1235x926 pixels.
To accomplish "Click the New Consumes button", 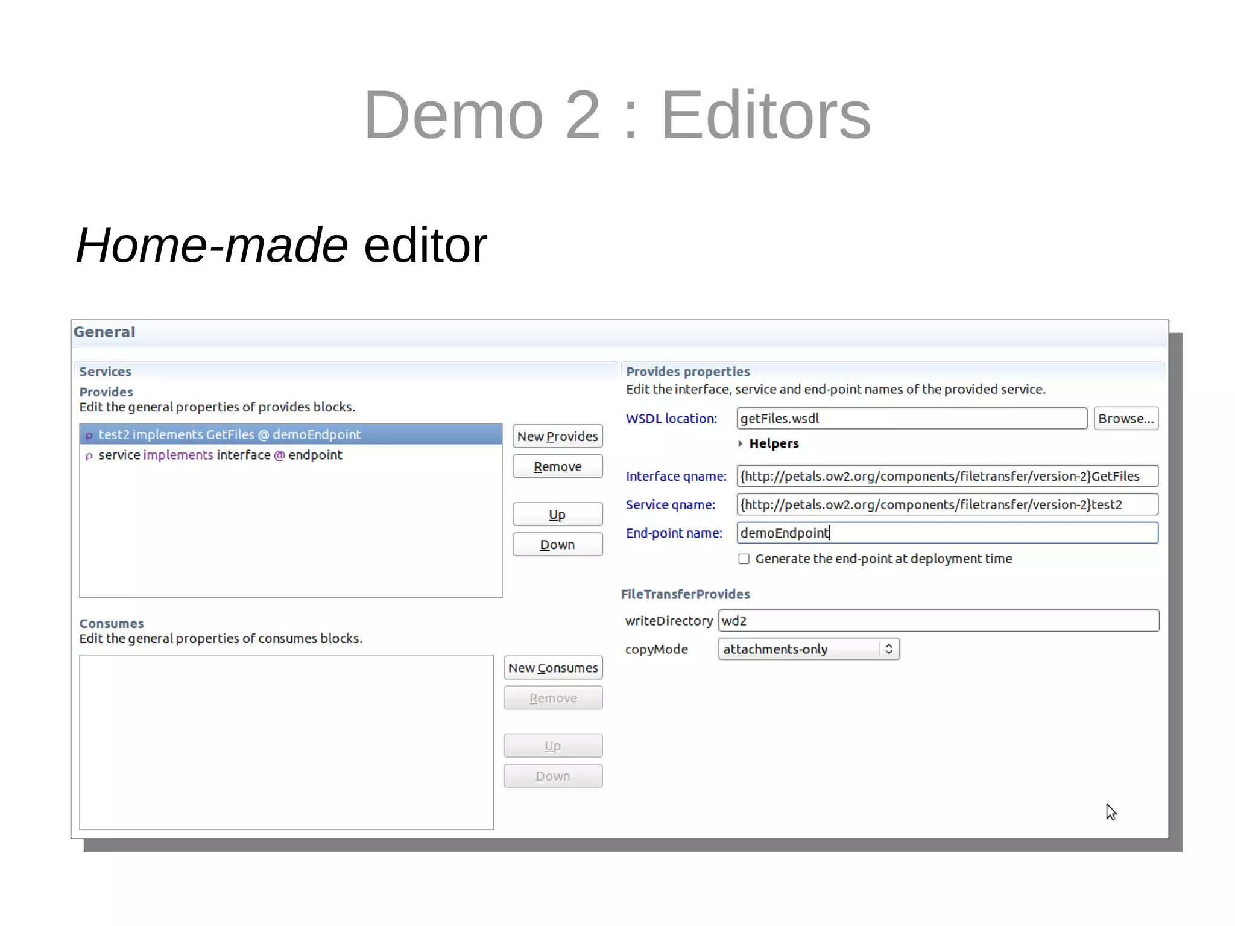I will (553, 668).
